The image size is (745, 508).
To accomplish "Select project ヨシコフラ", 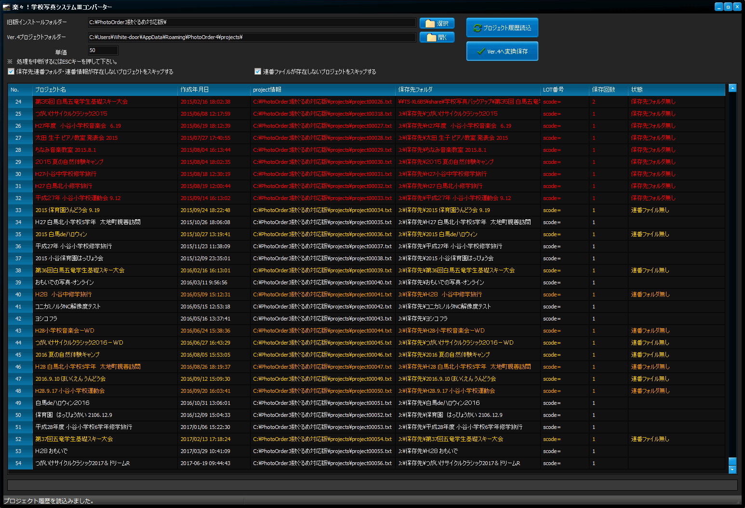I will click(46, 319).
